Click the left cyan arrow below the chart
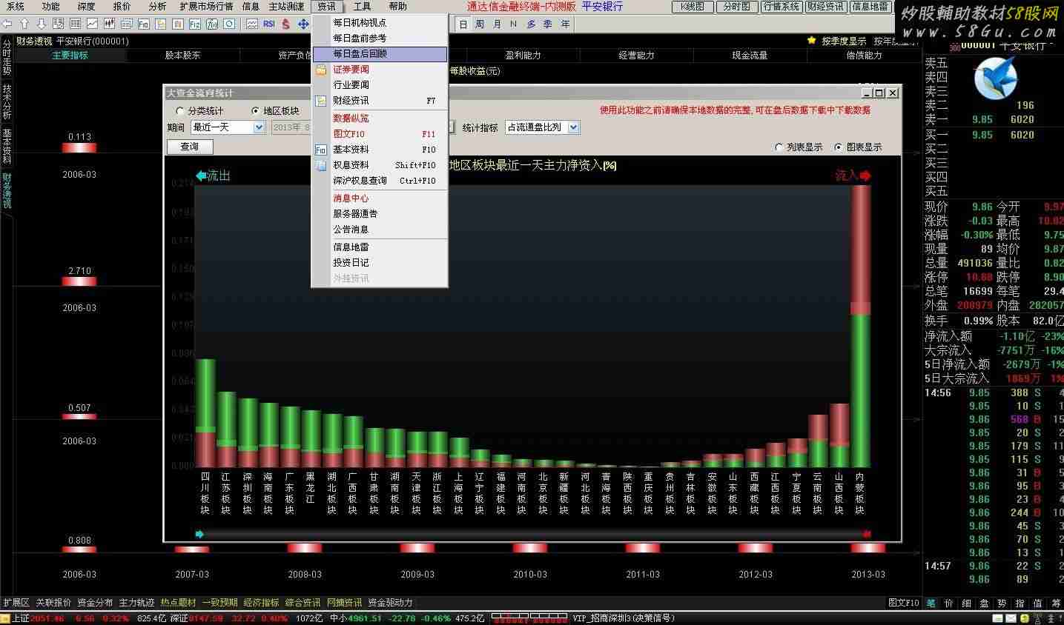This screenshot has width=1064, height=625. pyautogui.click(x=199, y=534)
